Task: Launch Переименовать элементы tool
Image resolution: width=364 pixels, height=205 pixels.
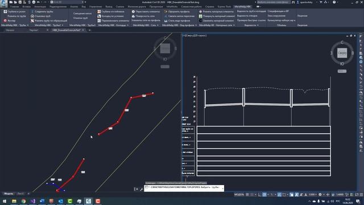Action: pos(113,20)
